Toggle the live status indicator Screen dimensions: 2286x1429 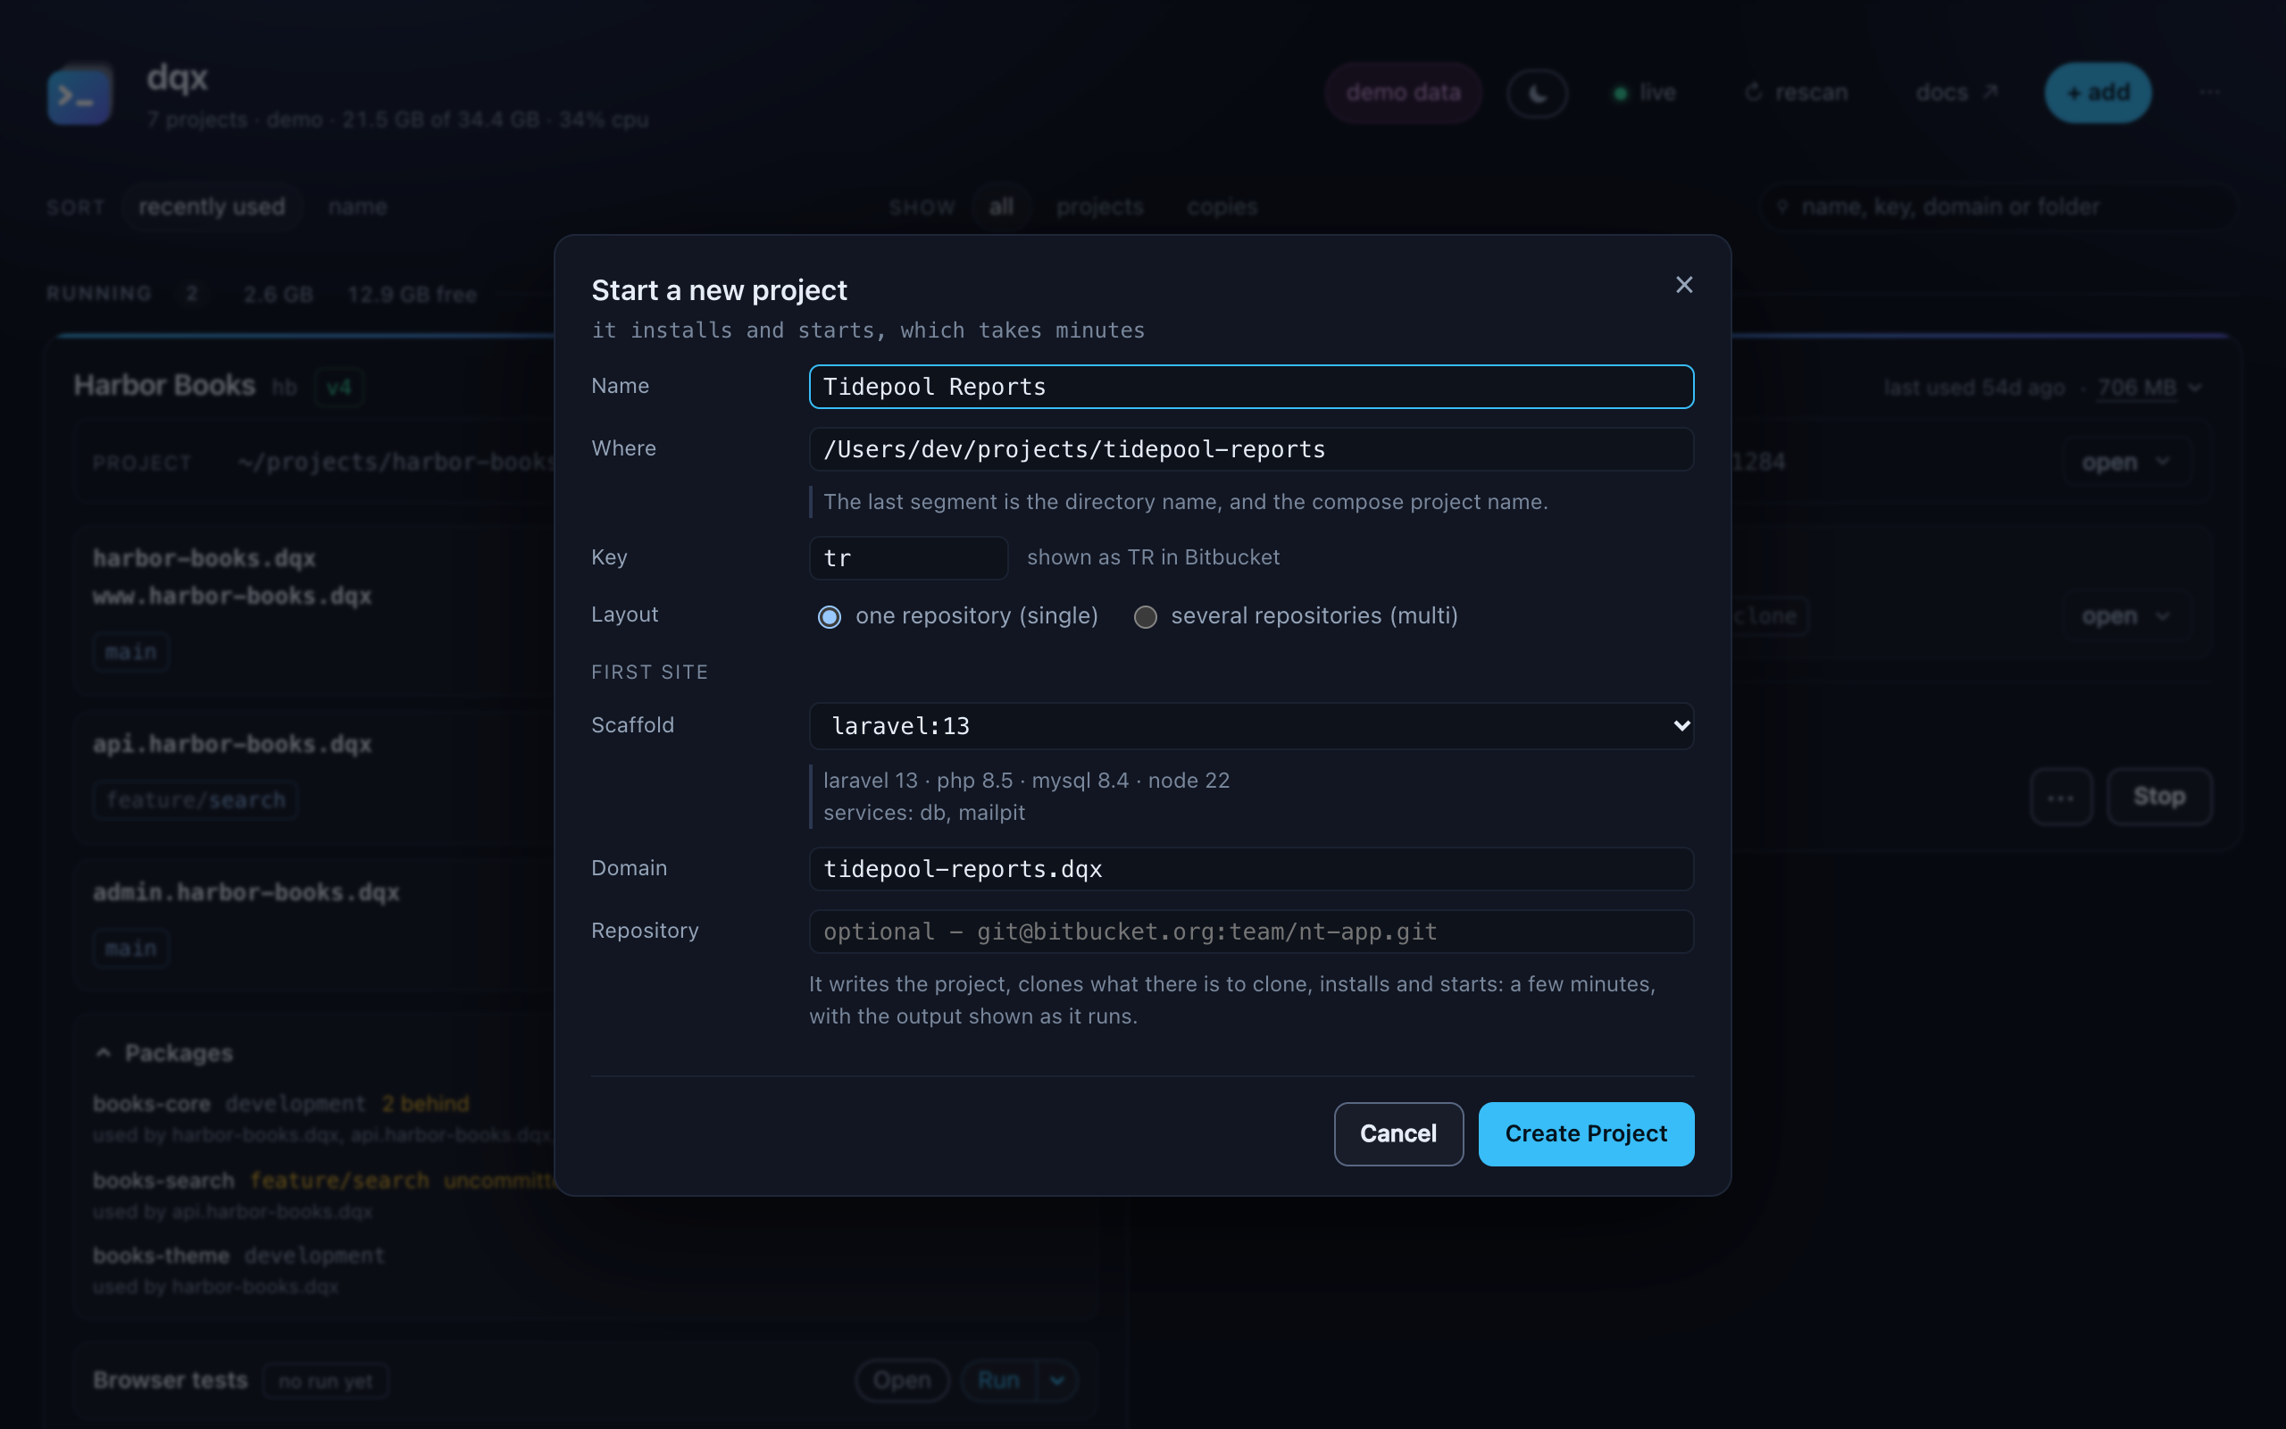click(x=1645, y=93)
